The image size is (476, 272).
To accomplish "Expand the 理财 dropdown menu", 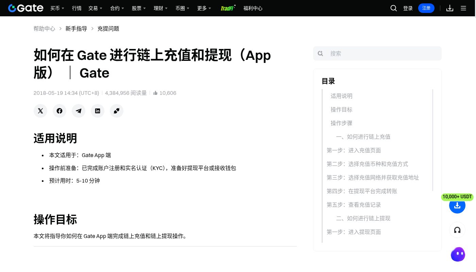I will coord(160,8).
